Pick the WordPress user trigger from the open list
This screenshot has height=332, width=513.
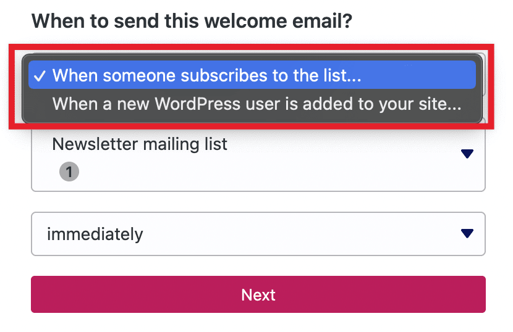[x=256, y=103]
